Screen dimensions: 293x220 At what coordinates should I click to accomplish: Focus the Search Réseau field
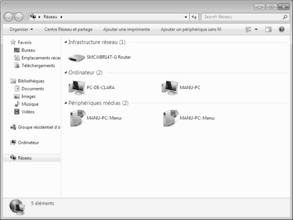(x=242, y=17)
